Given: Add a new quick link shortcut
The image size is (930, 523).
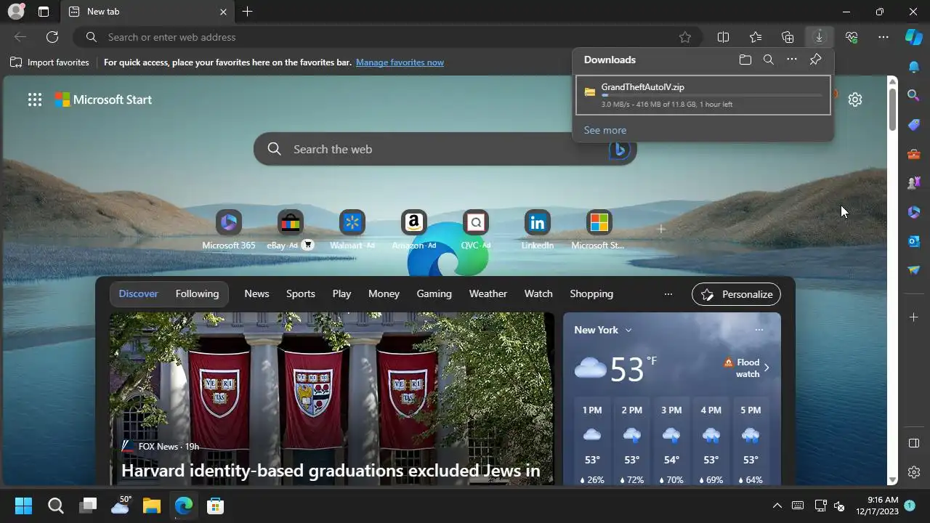Looking at the screenshot, I should [x=661, y=229].
